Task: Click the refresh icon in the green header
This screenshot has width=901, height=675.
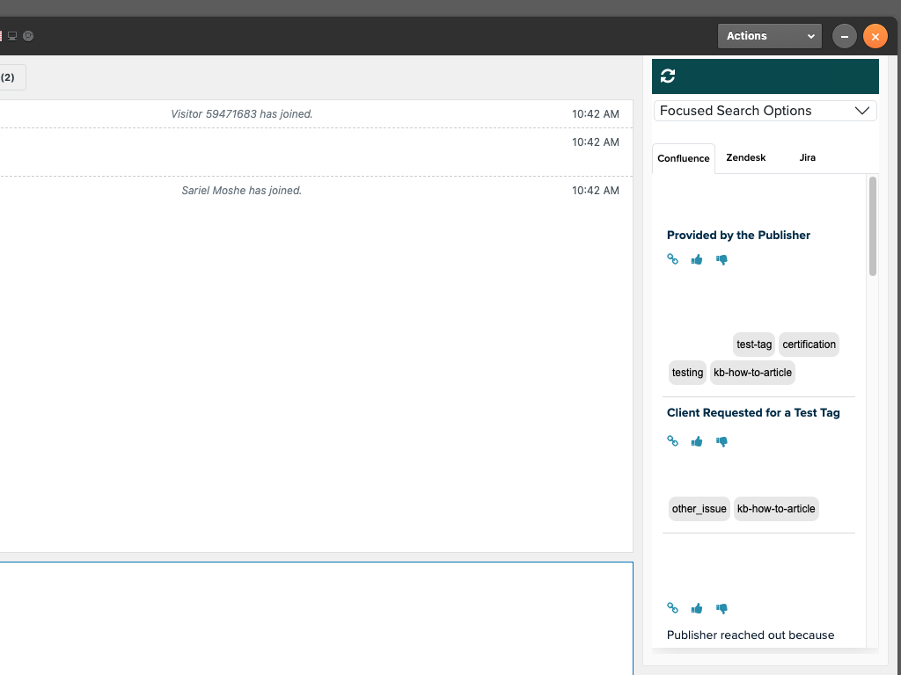Action: [668, 76]
